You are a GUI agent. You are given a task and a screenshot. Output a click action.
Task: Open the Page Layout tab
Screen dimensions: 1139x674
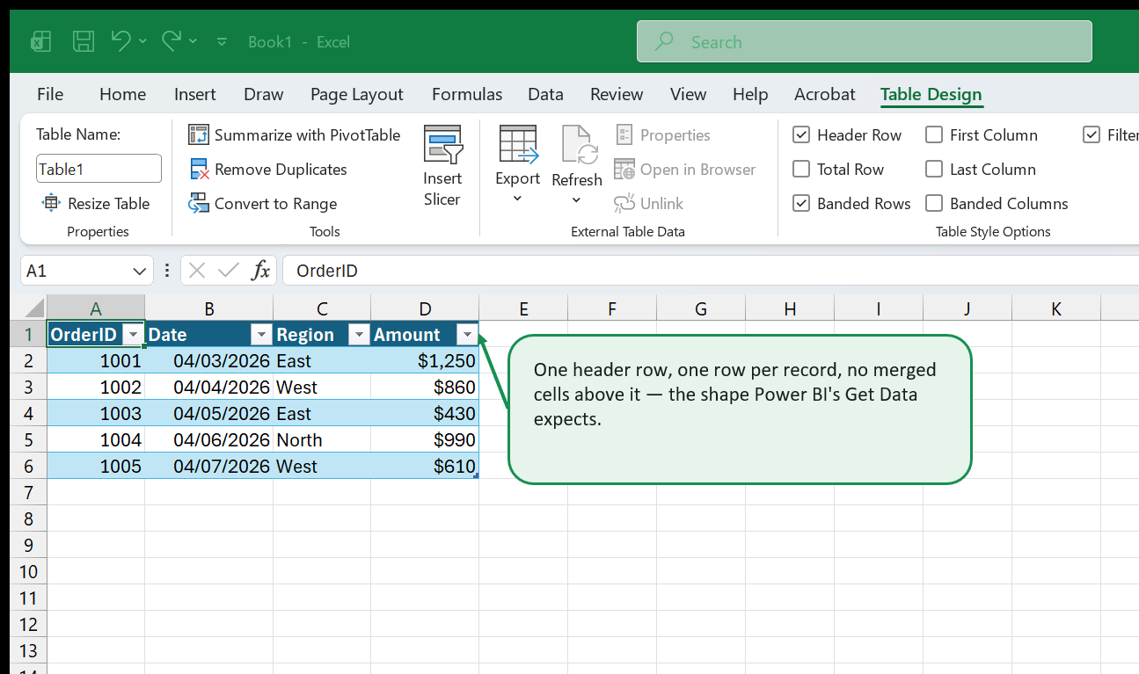tap(357, 94)
